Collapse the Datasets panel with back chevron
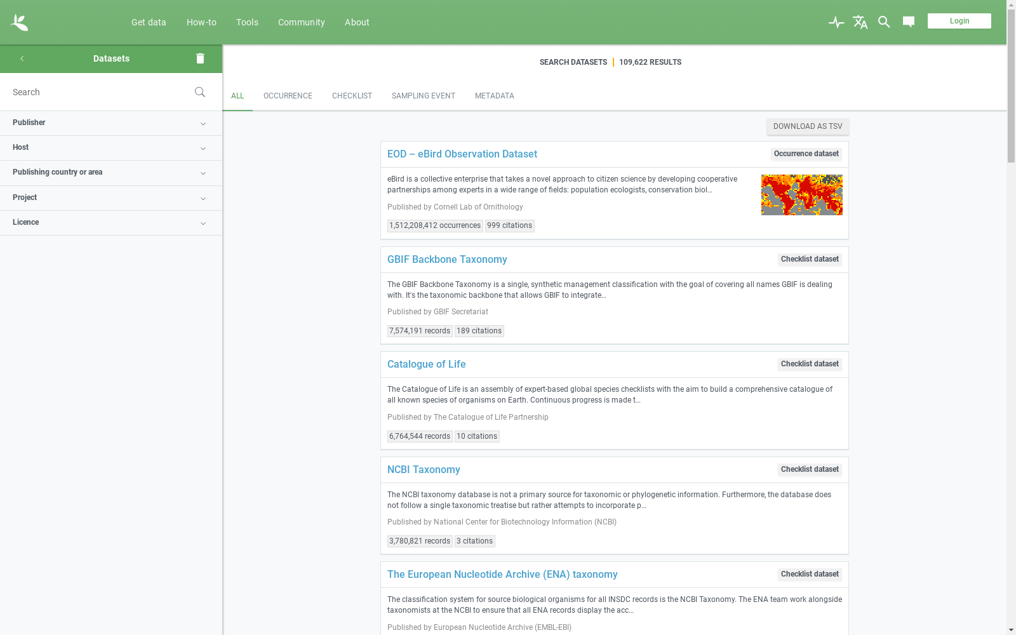The image size is (1016, 635). (x=22, y=58)
